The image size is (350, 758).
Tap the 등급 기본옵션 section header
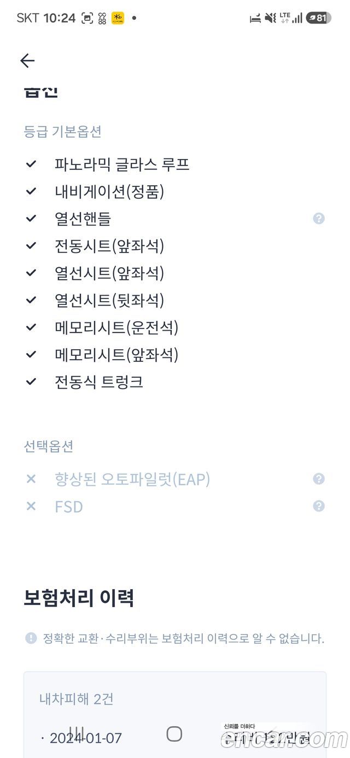click(62, 132)
